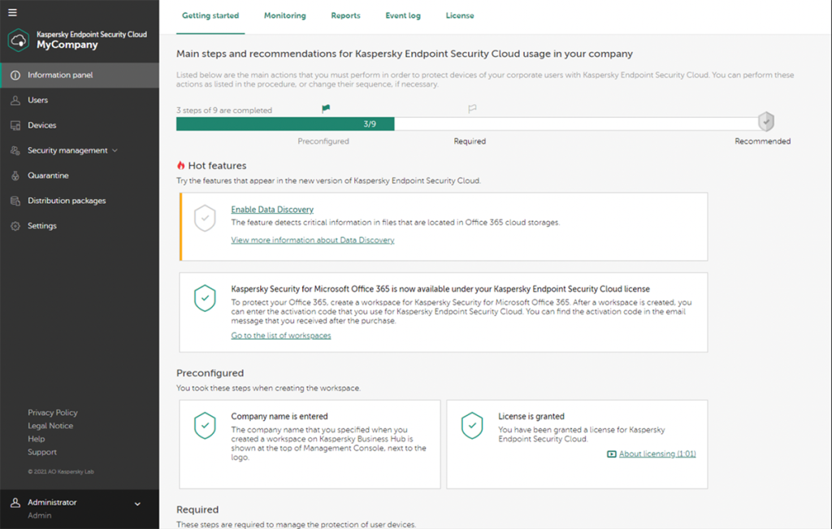Image resolution: width=832 pixels, height=529 pixels.
Task: Click the Recommended label under progress bar
Action: click(762, 141)
